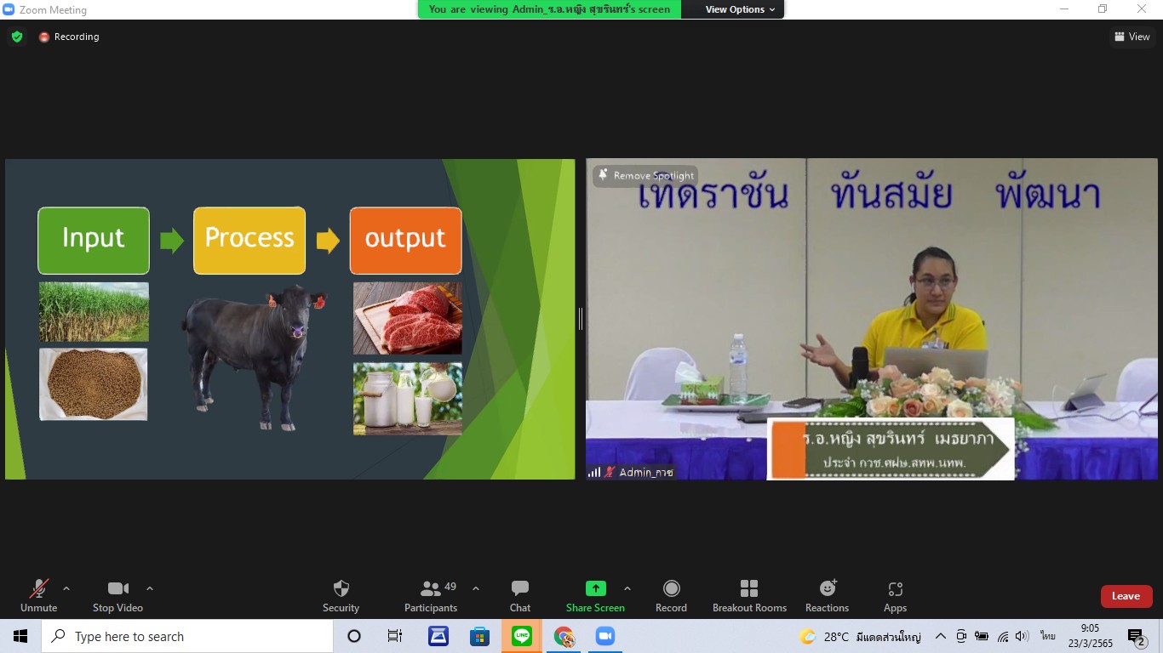
Task: Switch the ไทย input language
Action: tap(1048, 636)
